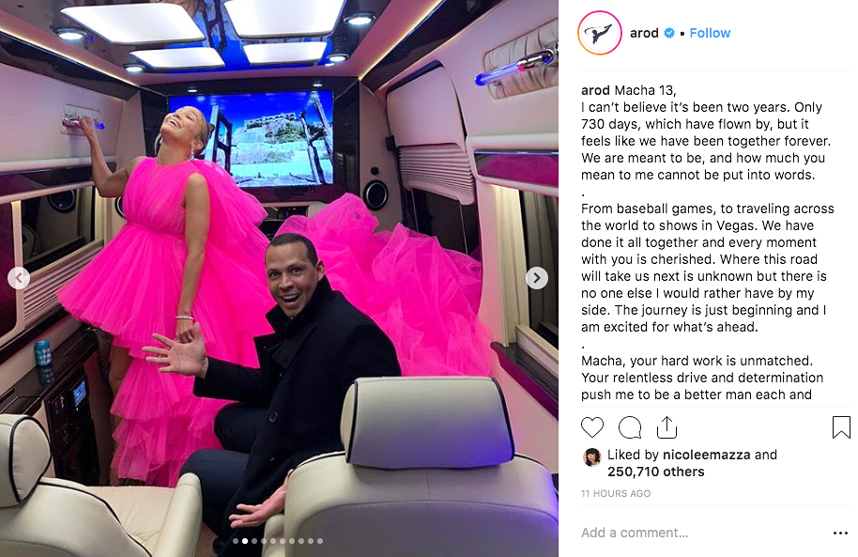Image resolution: width=858 pixels, height=557 pixels.
Task: Open the three-dot more options menu
Action: point(840,533)
